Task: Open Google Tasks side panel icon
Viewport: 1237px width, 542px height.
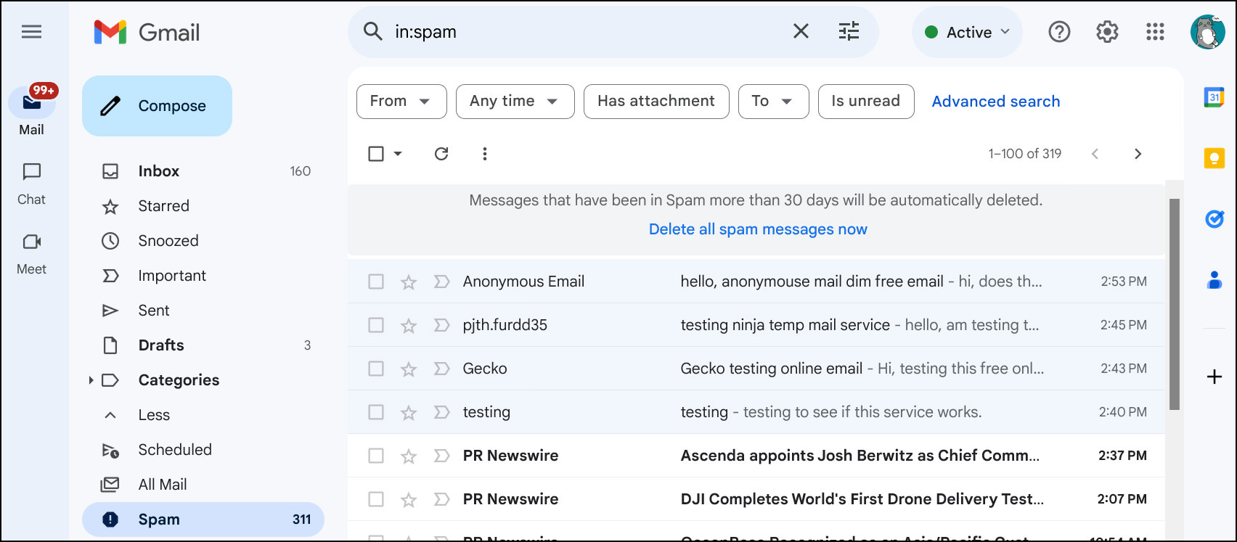Action: (x=1214, y=218)
